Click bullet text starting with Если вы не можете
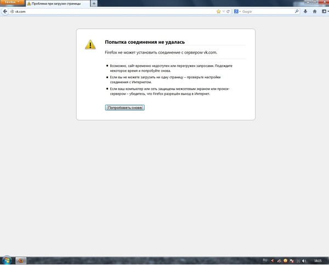 point(165,79)
